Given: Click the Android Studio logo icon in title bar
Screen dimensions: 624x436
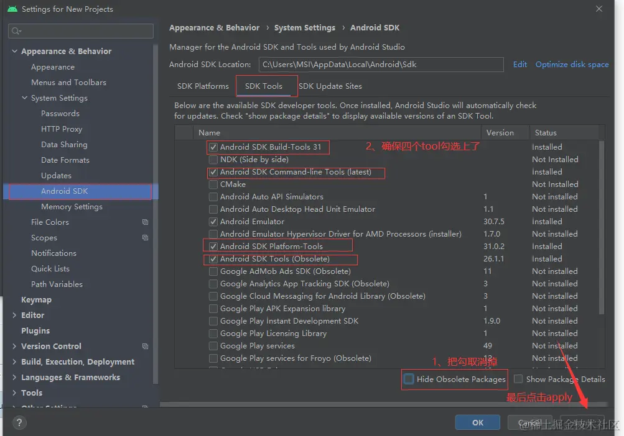Looking at the screenshot, I should click(x=12, y=9).
